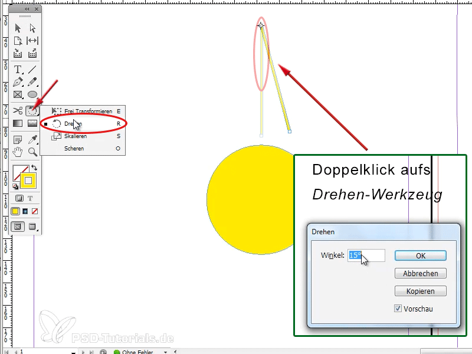Image resolution: width=472 pixels, height=354 pixels.
Task: Choose the Note tool
Action: tap(18, 140)
